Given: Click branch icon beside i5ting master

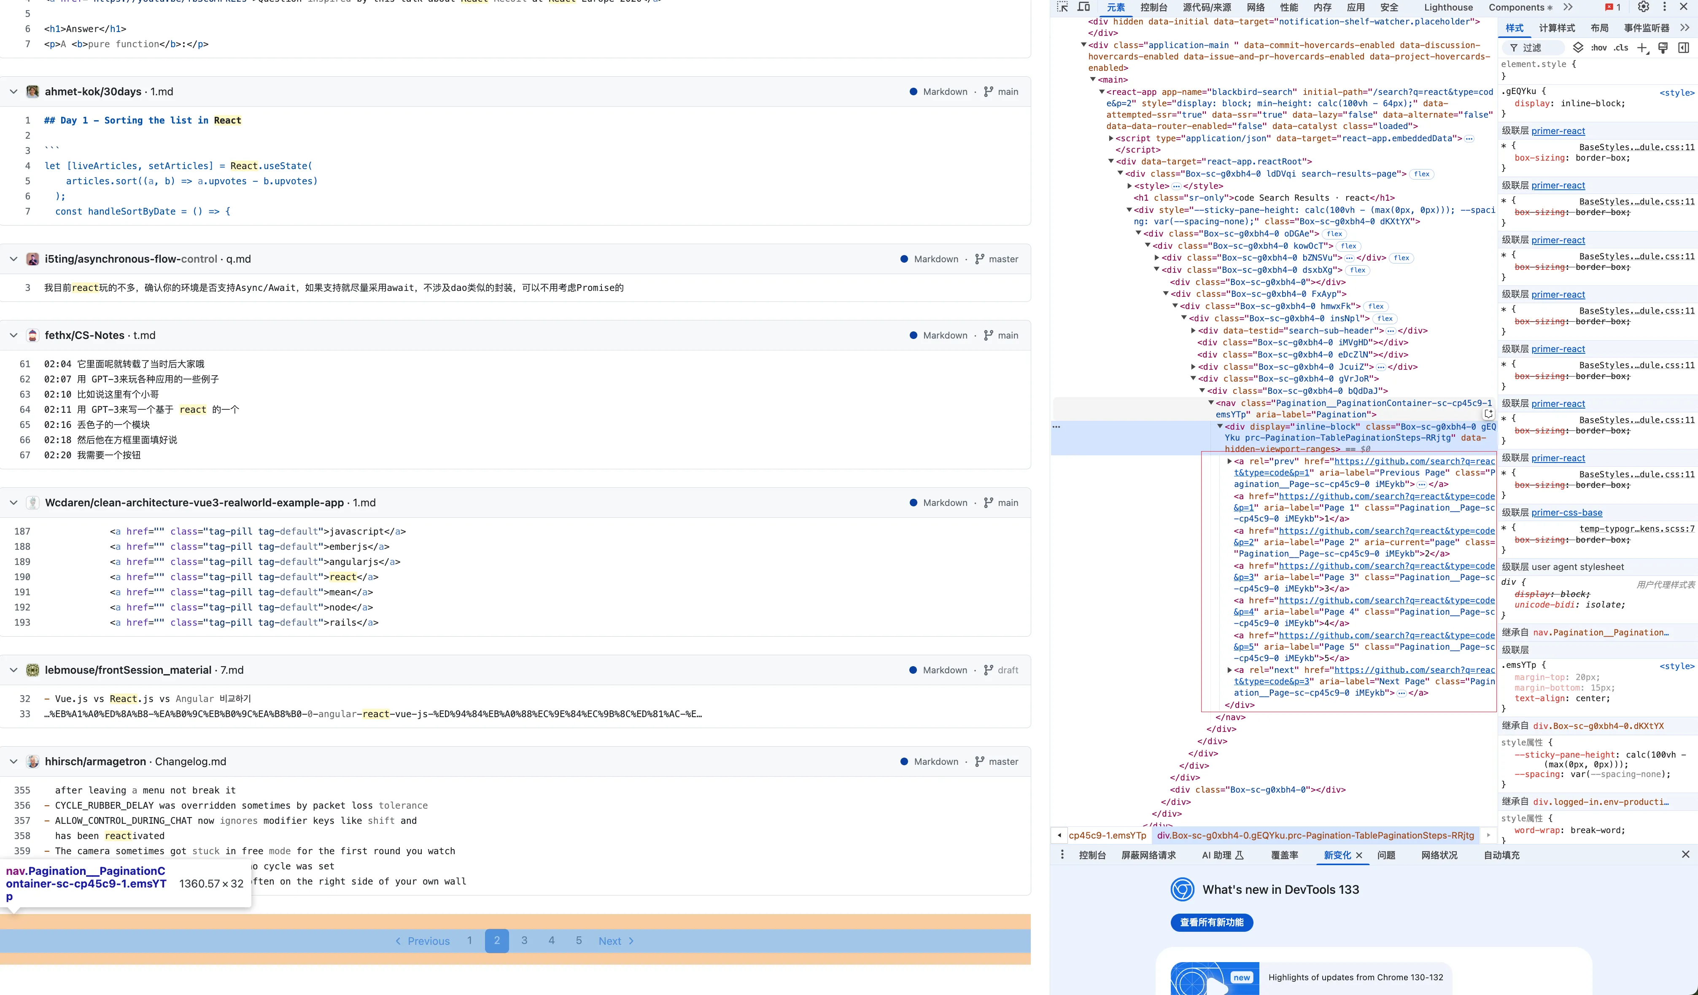Looking at the screenshot, I should pos(980,259).
